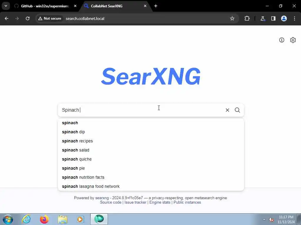The image size is (301, 225).
Task: Click the muted volume tray icon
Action: pyautogui.click(x=271, y=220)
